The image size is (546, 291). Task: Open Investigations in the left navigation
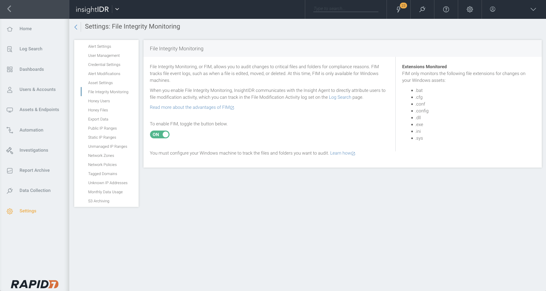34,150
